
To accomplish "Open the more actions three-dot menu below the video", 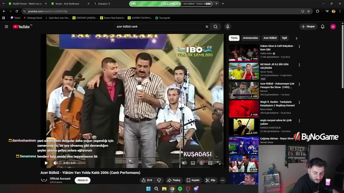I will [x=223, y=180].
